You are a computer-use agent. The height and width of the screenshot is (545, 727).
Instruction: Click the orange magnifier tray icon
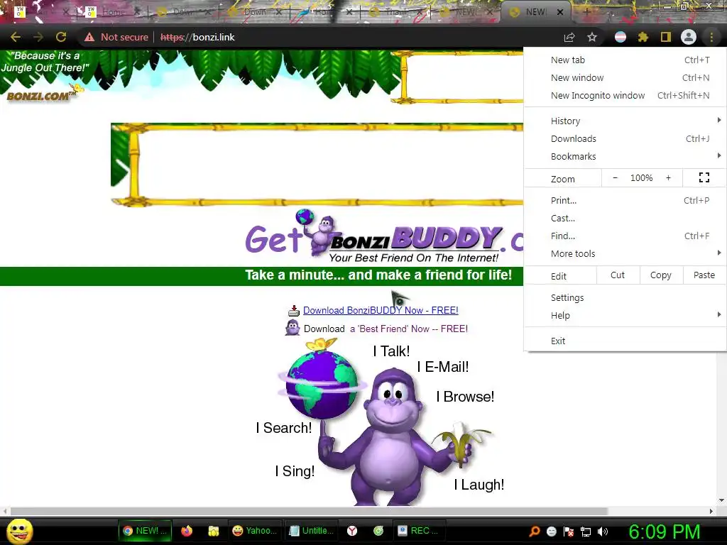pyautogui.click(x=535, y=532)
